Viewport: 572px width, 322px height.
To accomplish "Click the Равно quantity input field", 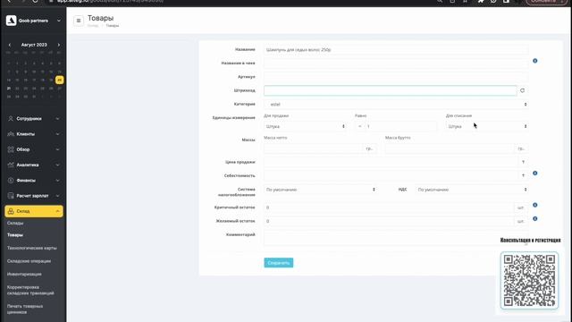I will coord(400,126).
